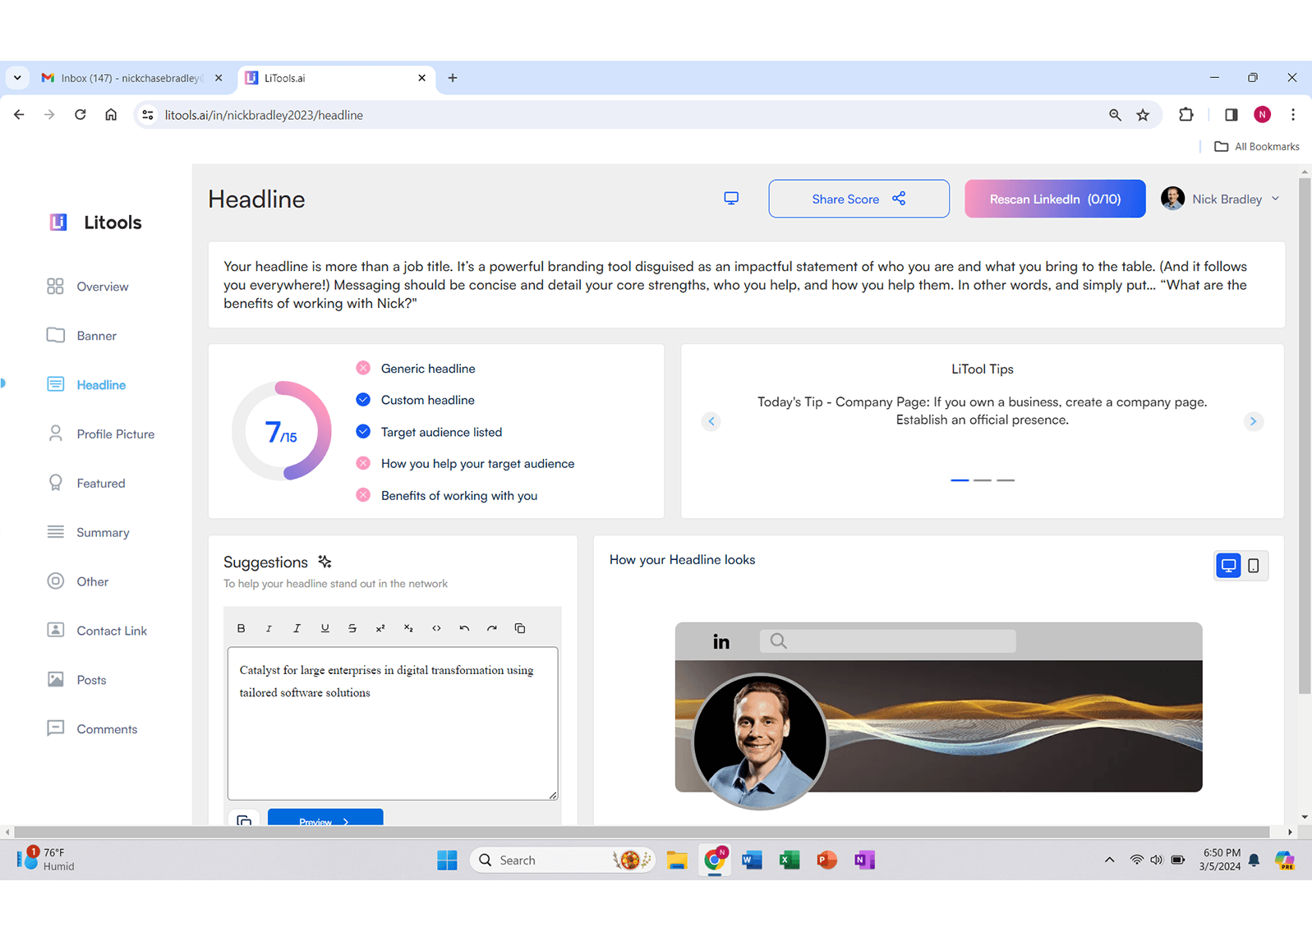The width and height of the screenshot is (1312, 941).
Task: Click Rescan LinkedIn button
Action: coord(1055,199)
